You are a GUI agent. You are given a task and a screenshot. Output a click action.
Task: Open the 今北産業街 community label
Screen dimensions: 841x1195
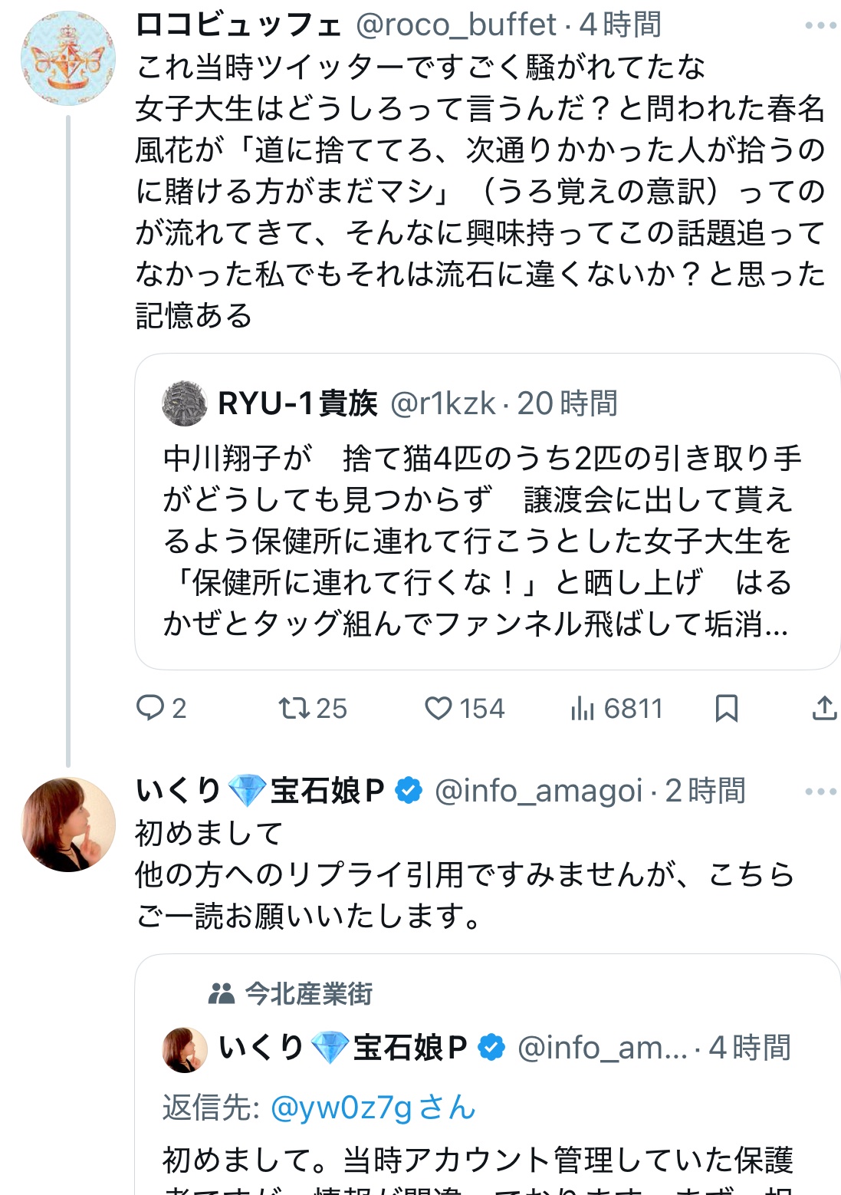(309, 993)
